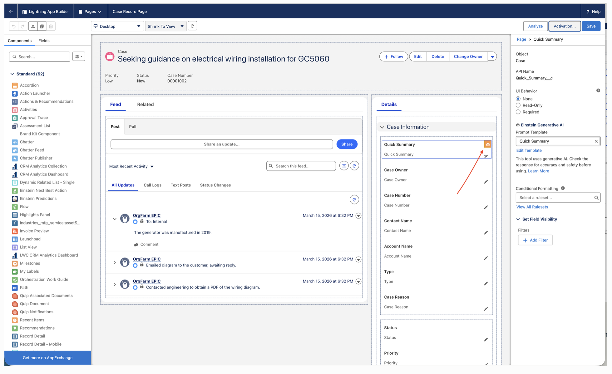
Task: Select the Path component
Action: tap(24, 288)
